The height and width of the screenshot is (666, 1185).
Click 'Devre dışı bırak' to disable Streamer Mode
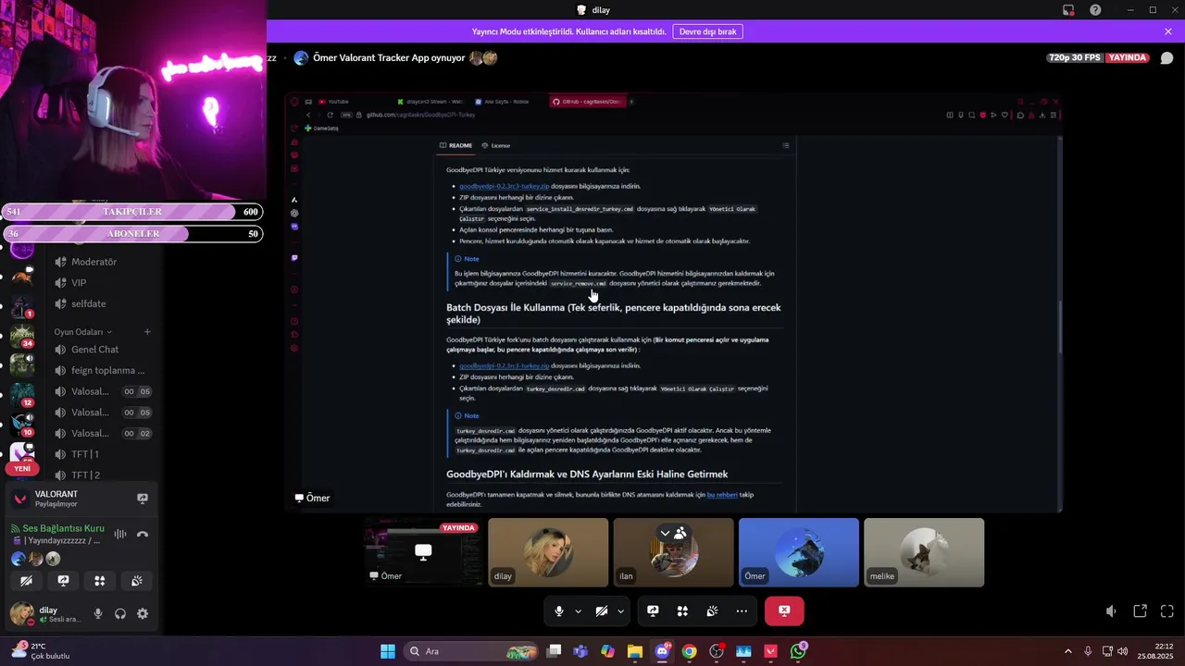707,31
